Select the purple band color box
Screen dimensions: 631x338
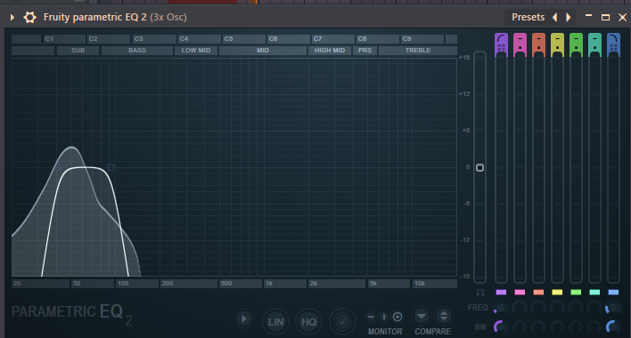point(501,293)
